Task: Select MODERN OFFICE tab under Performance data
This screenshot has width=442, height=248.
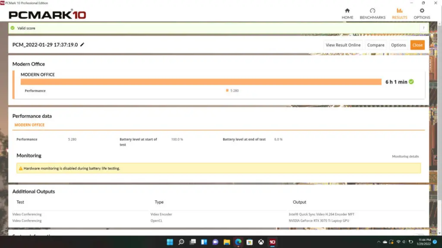Action: [29, 125]
